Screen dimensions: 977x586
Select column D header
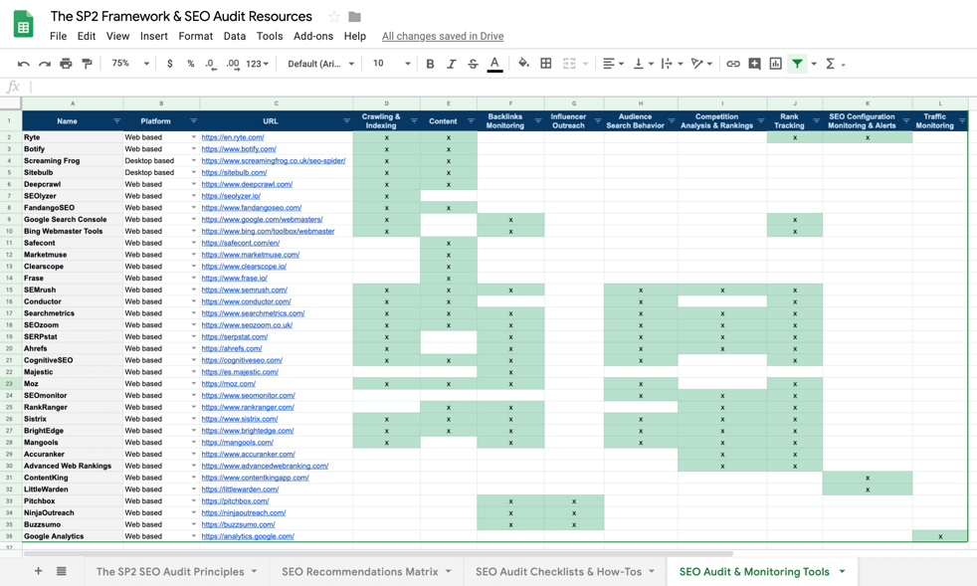(x=386, y=103)
